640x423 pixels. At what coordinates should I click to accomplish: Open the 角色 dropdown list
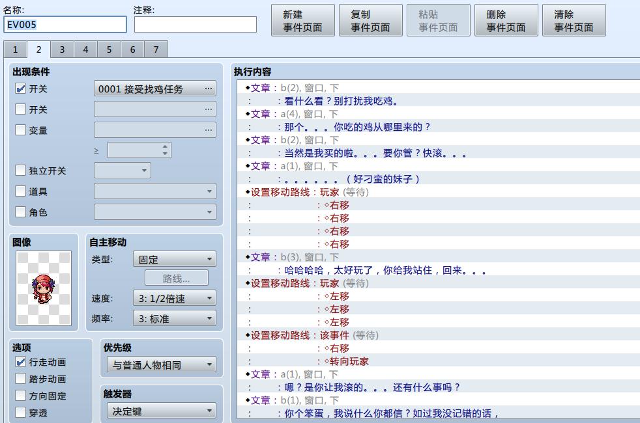click(155, 212)
